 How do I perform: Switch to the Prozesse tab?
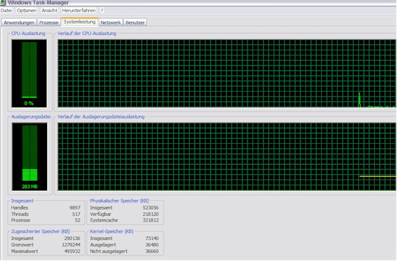(49, 22)
